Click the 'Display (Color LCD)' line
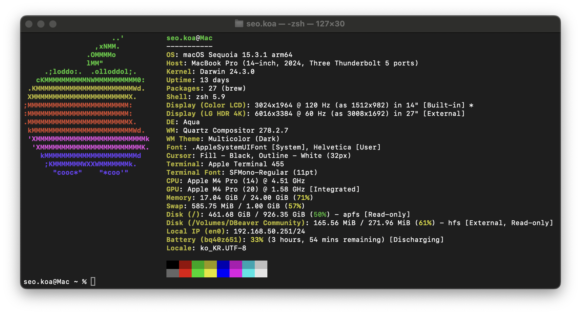The height and width of the screenshot is (314, 581). pos(320,105)
